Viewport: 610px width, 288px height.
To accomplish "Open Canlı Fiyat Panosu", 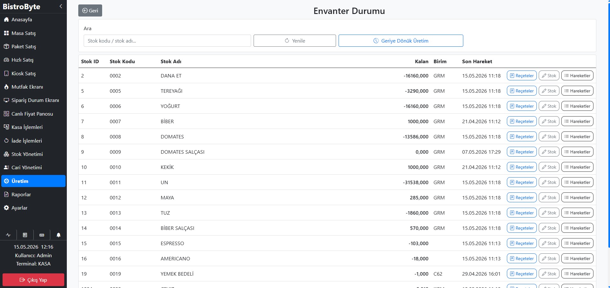I will [x=33, y=114].
